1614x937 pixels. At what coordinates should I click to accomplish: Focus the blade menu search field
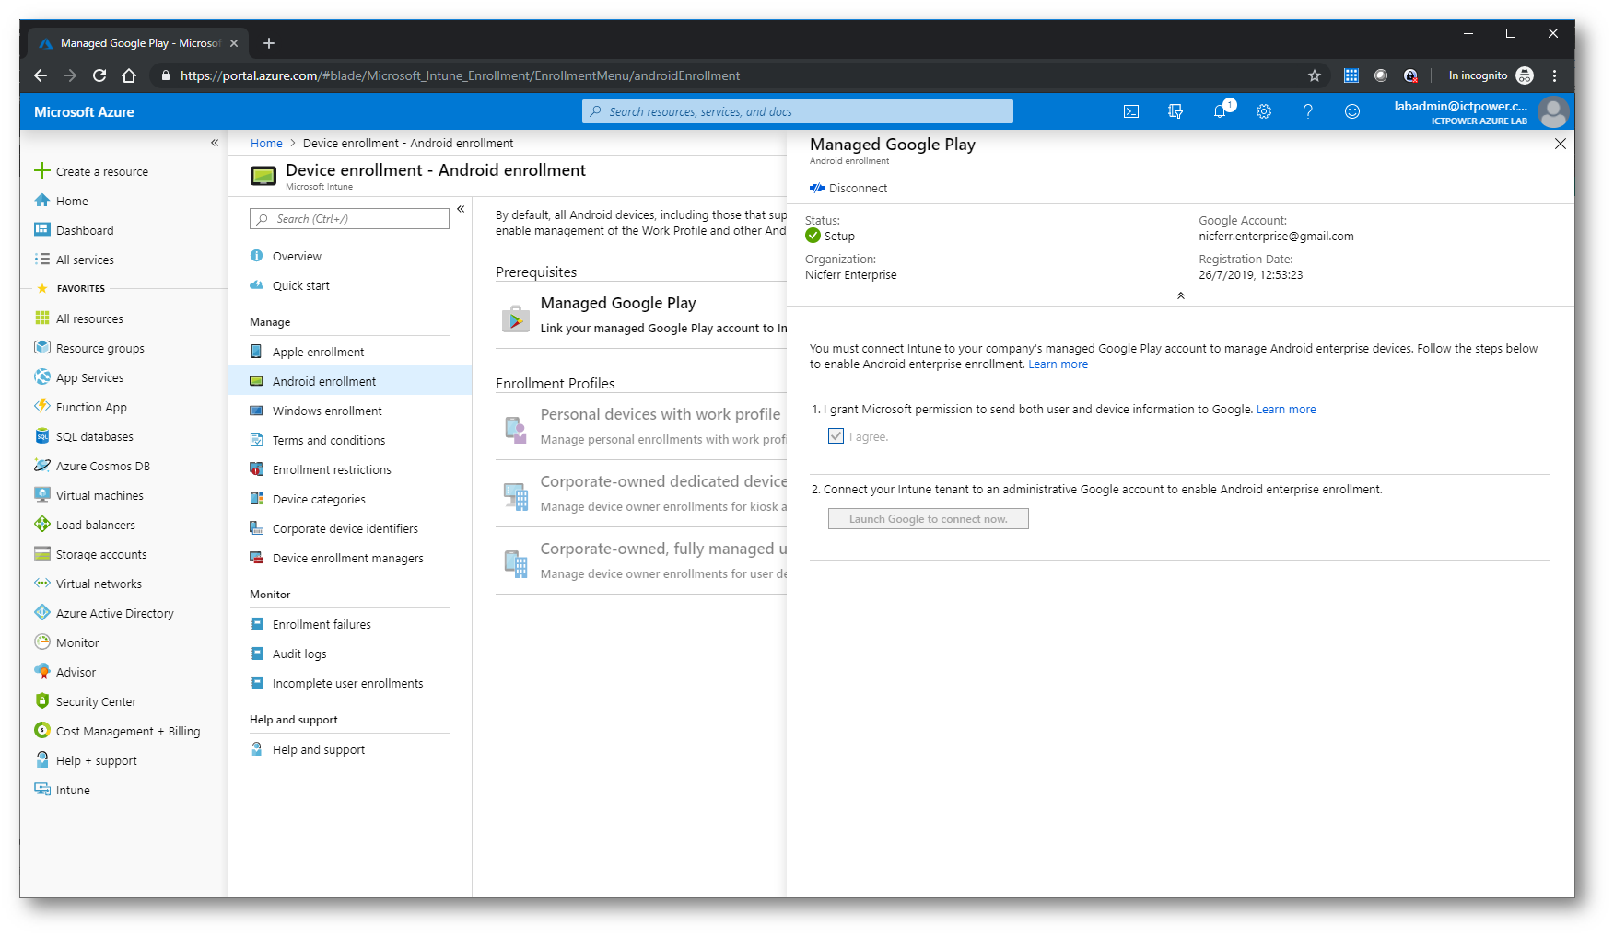pyautogui.click(x=349, y=219)
